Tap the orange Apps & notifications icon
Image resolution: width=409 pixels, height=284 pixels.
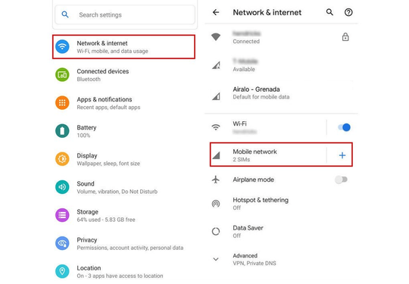[x=62, y=103]
